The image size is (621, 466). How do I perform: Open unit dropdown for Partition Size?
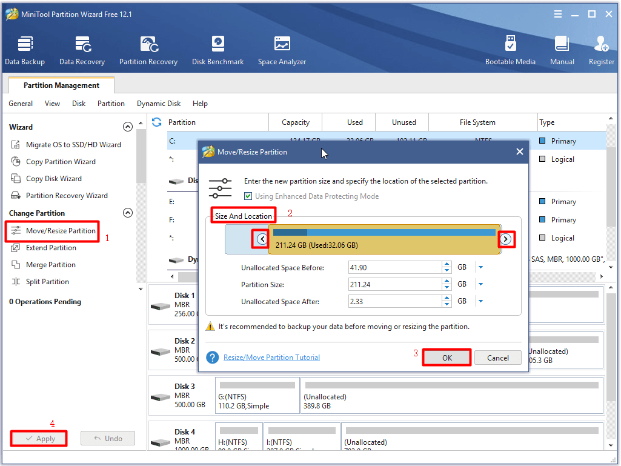click(x=481, y=285)
